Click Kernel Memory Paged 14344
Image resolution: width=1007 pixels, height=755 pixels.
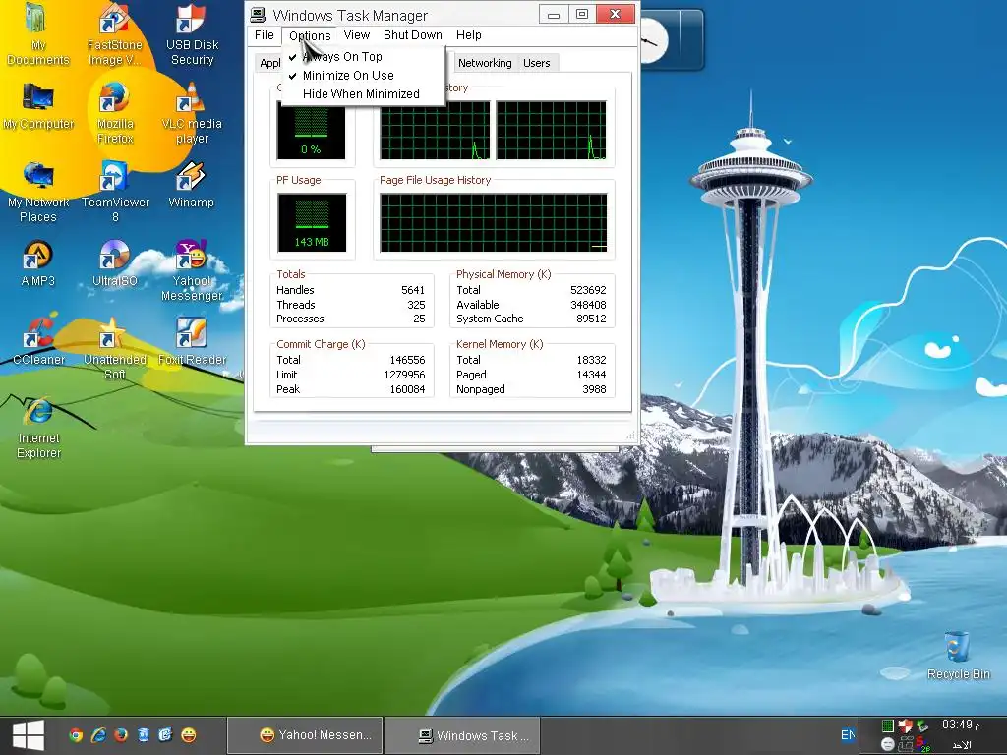pyautogui.click(x=591, y=375)
